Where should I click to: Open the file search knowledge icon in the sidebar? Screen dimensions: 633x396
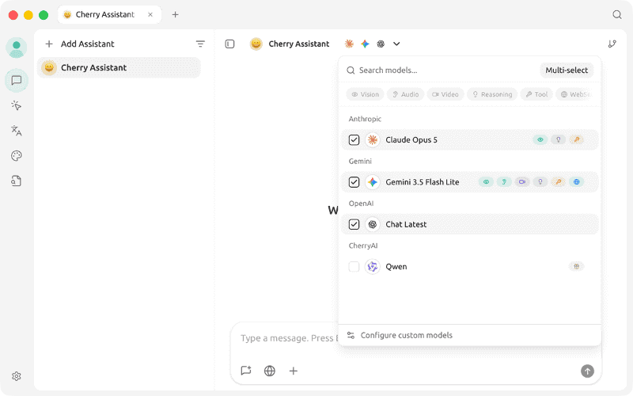(x=16, y=181)
